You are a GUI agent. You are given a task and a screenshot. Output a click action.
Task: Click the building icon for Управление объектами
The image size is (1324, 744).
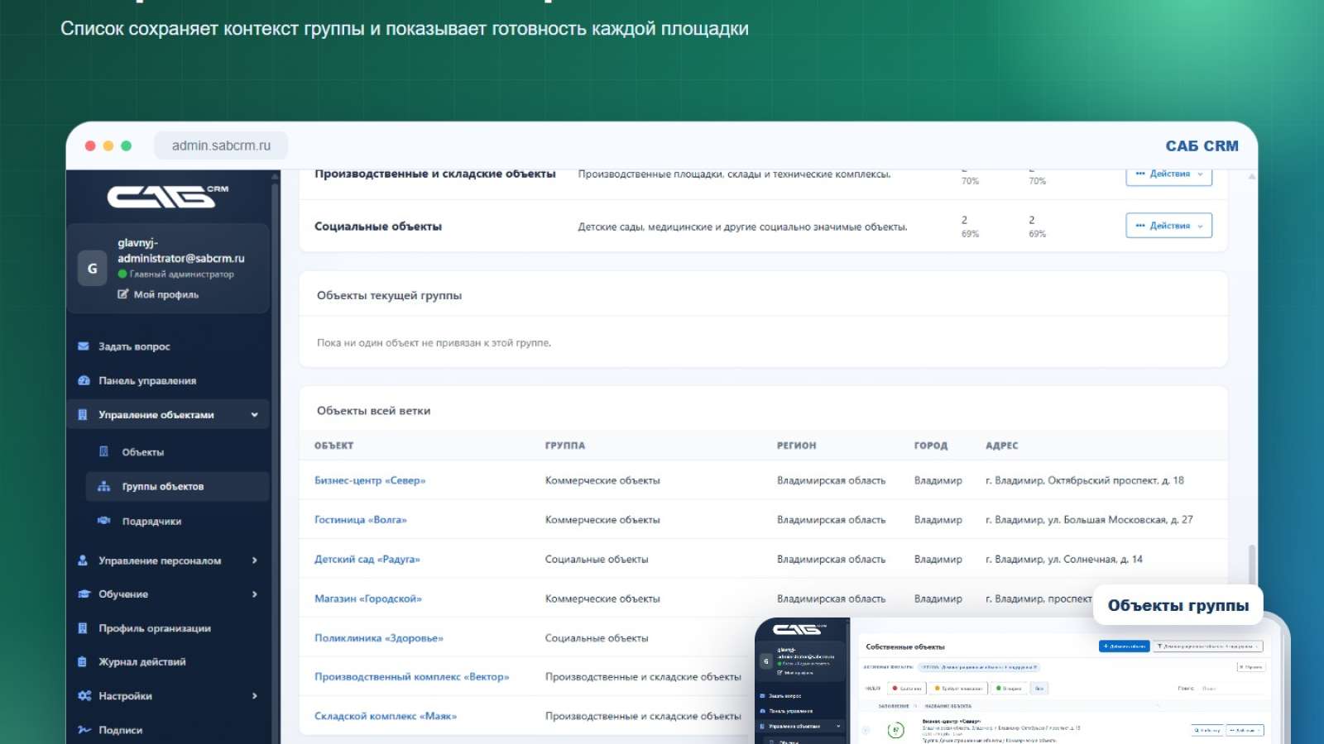pyautogui.click(x=83, y=415)
